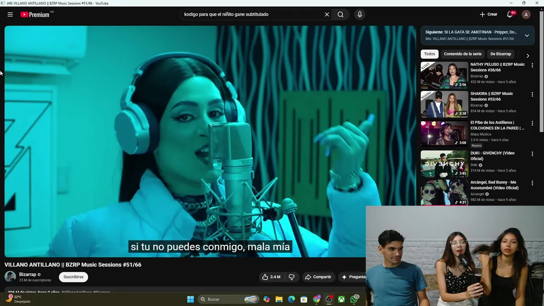Viewport: 544px width, 306px height.
Task: Open Microsoft Store from taskbar
Action: click(304, 299)
